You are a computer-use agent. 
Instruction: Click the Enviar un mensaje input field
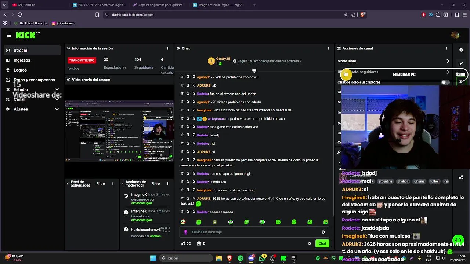pyautogui.click(x=253, y=232)
